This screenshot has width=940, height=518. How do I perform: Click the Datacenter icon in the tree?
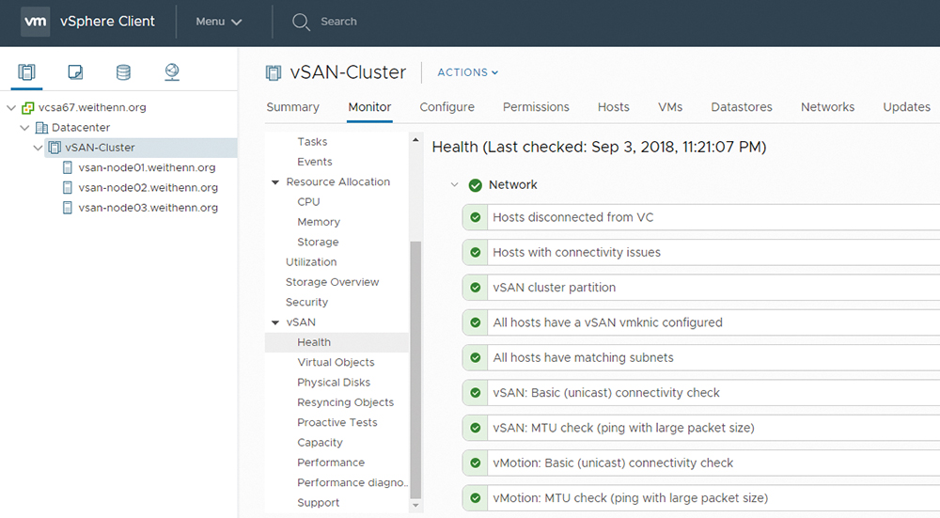click(41, 128)
